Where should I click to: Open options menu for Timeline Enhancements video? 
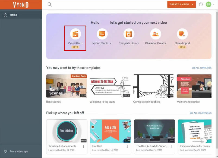(x=83, y=147)
